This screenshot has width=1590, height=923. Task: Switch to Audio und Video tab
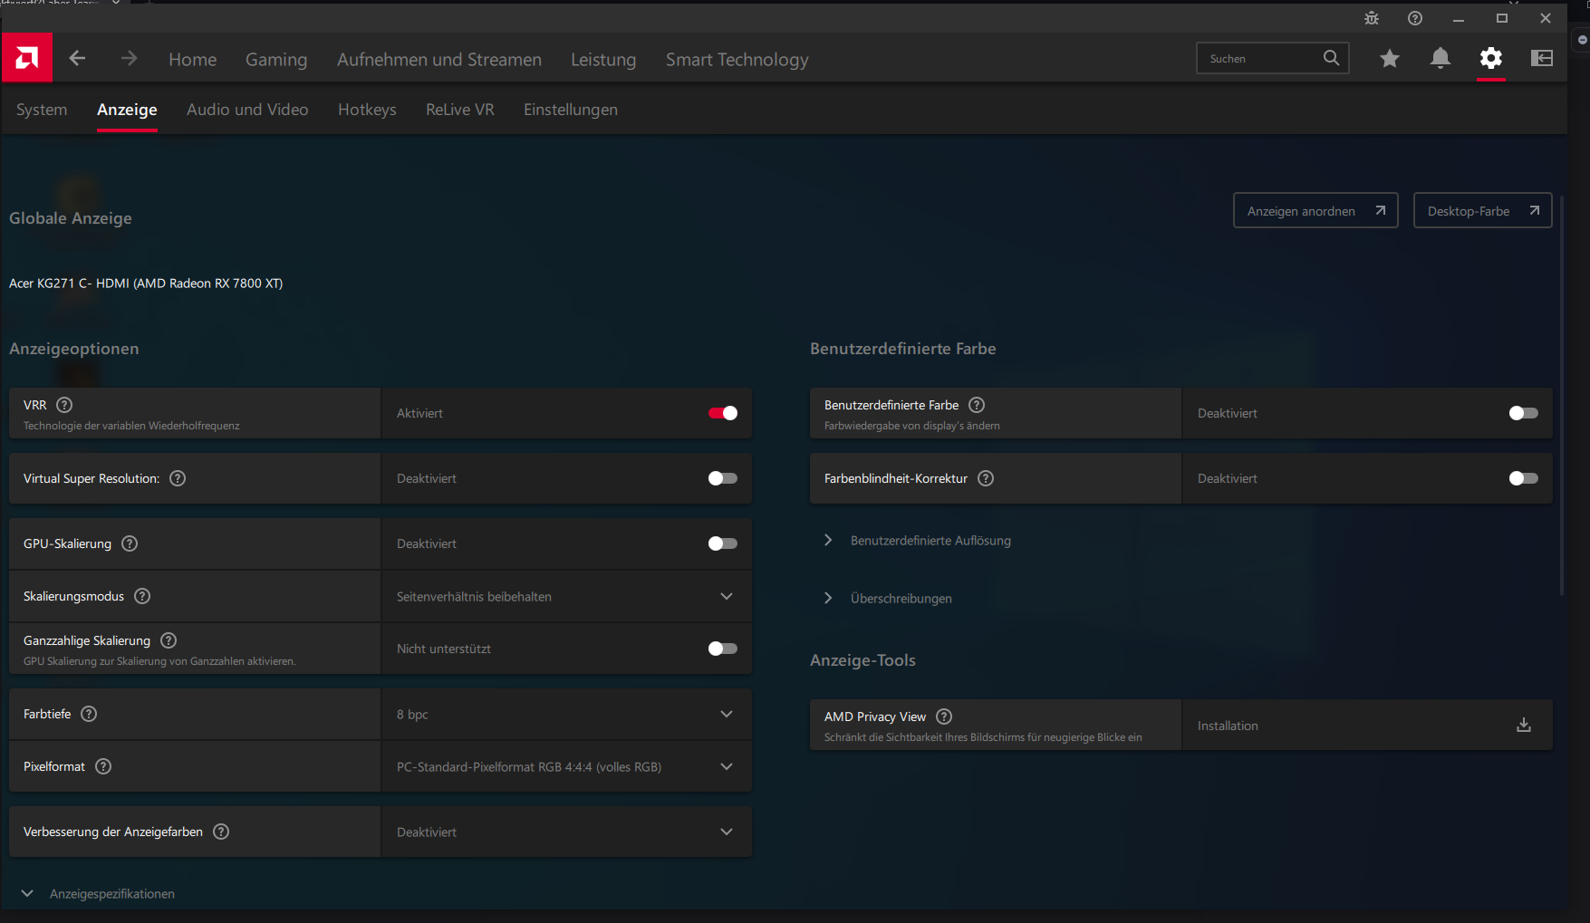(247, 110)
